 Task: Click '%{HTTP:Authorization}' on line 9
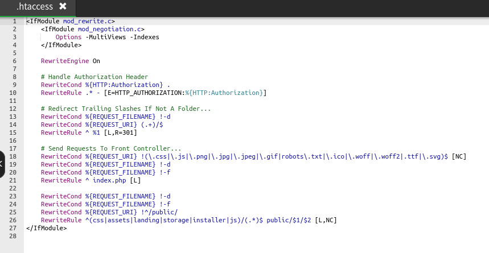tap(124, 85)
